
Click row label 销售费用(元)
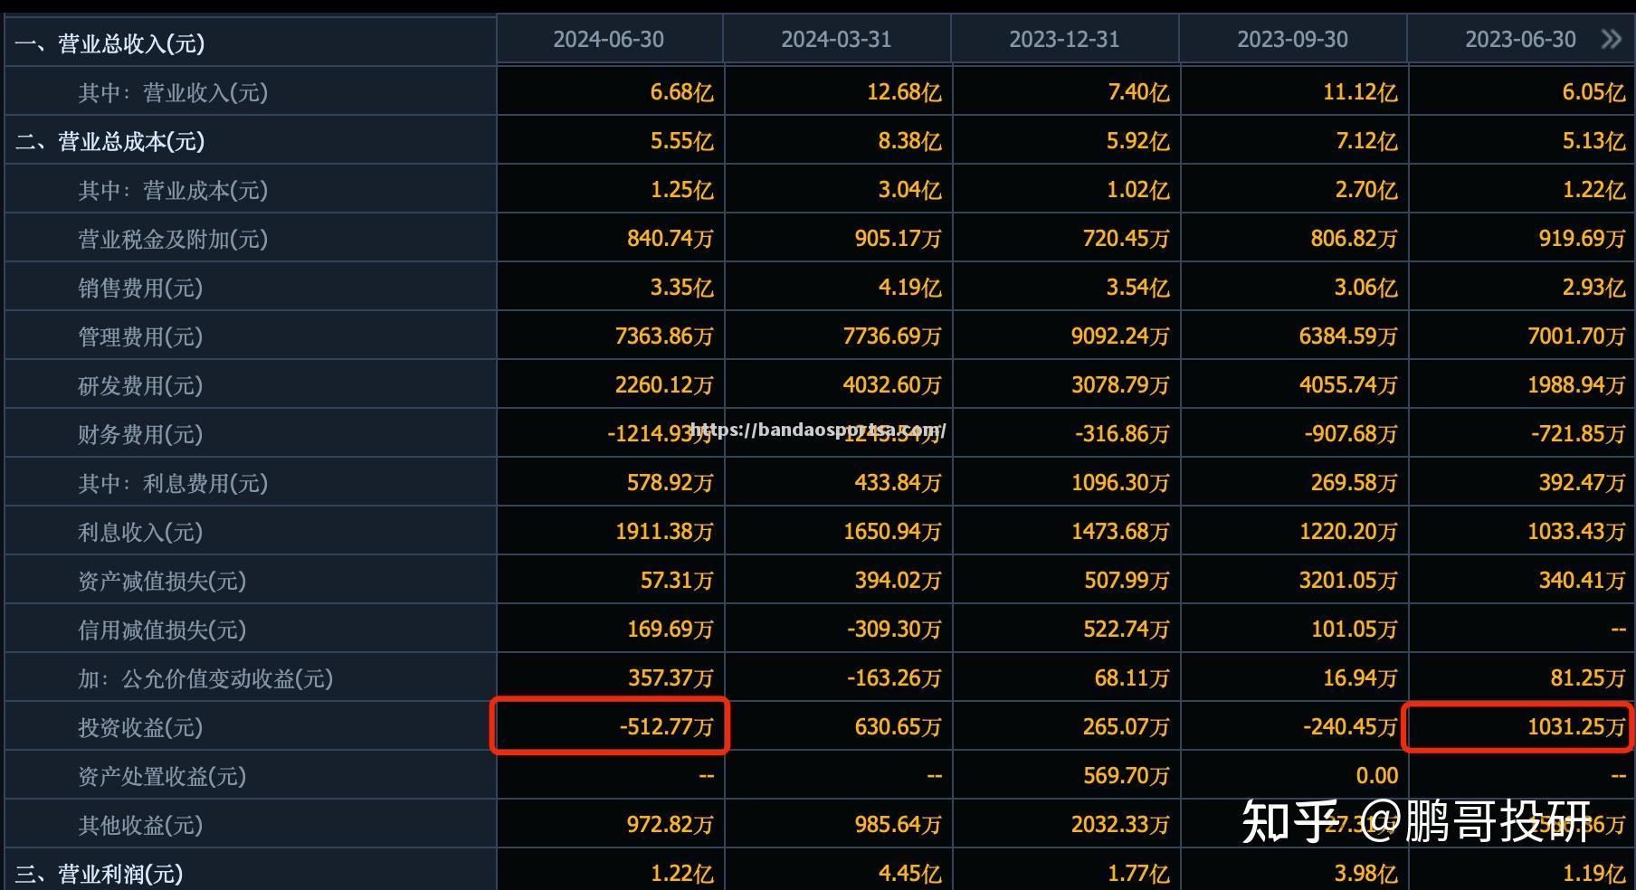click(140, 288)
